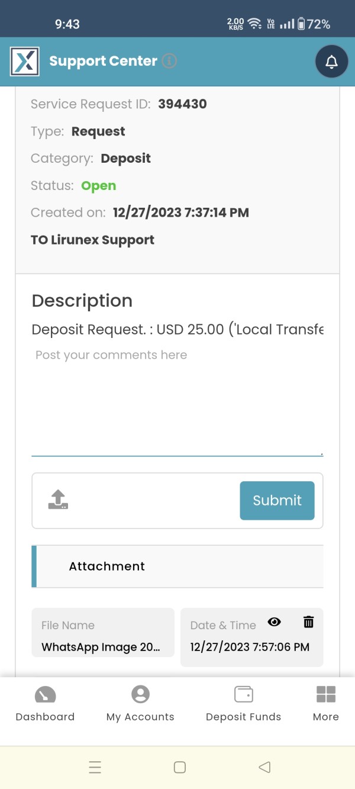Click the file upload icon
This screenshot has width=355, height=789.
coord(58,500)
